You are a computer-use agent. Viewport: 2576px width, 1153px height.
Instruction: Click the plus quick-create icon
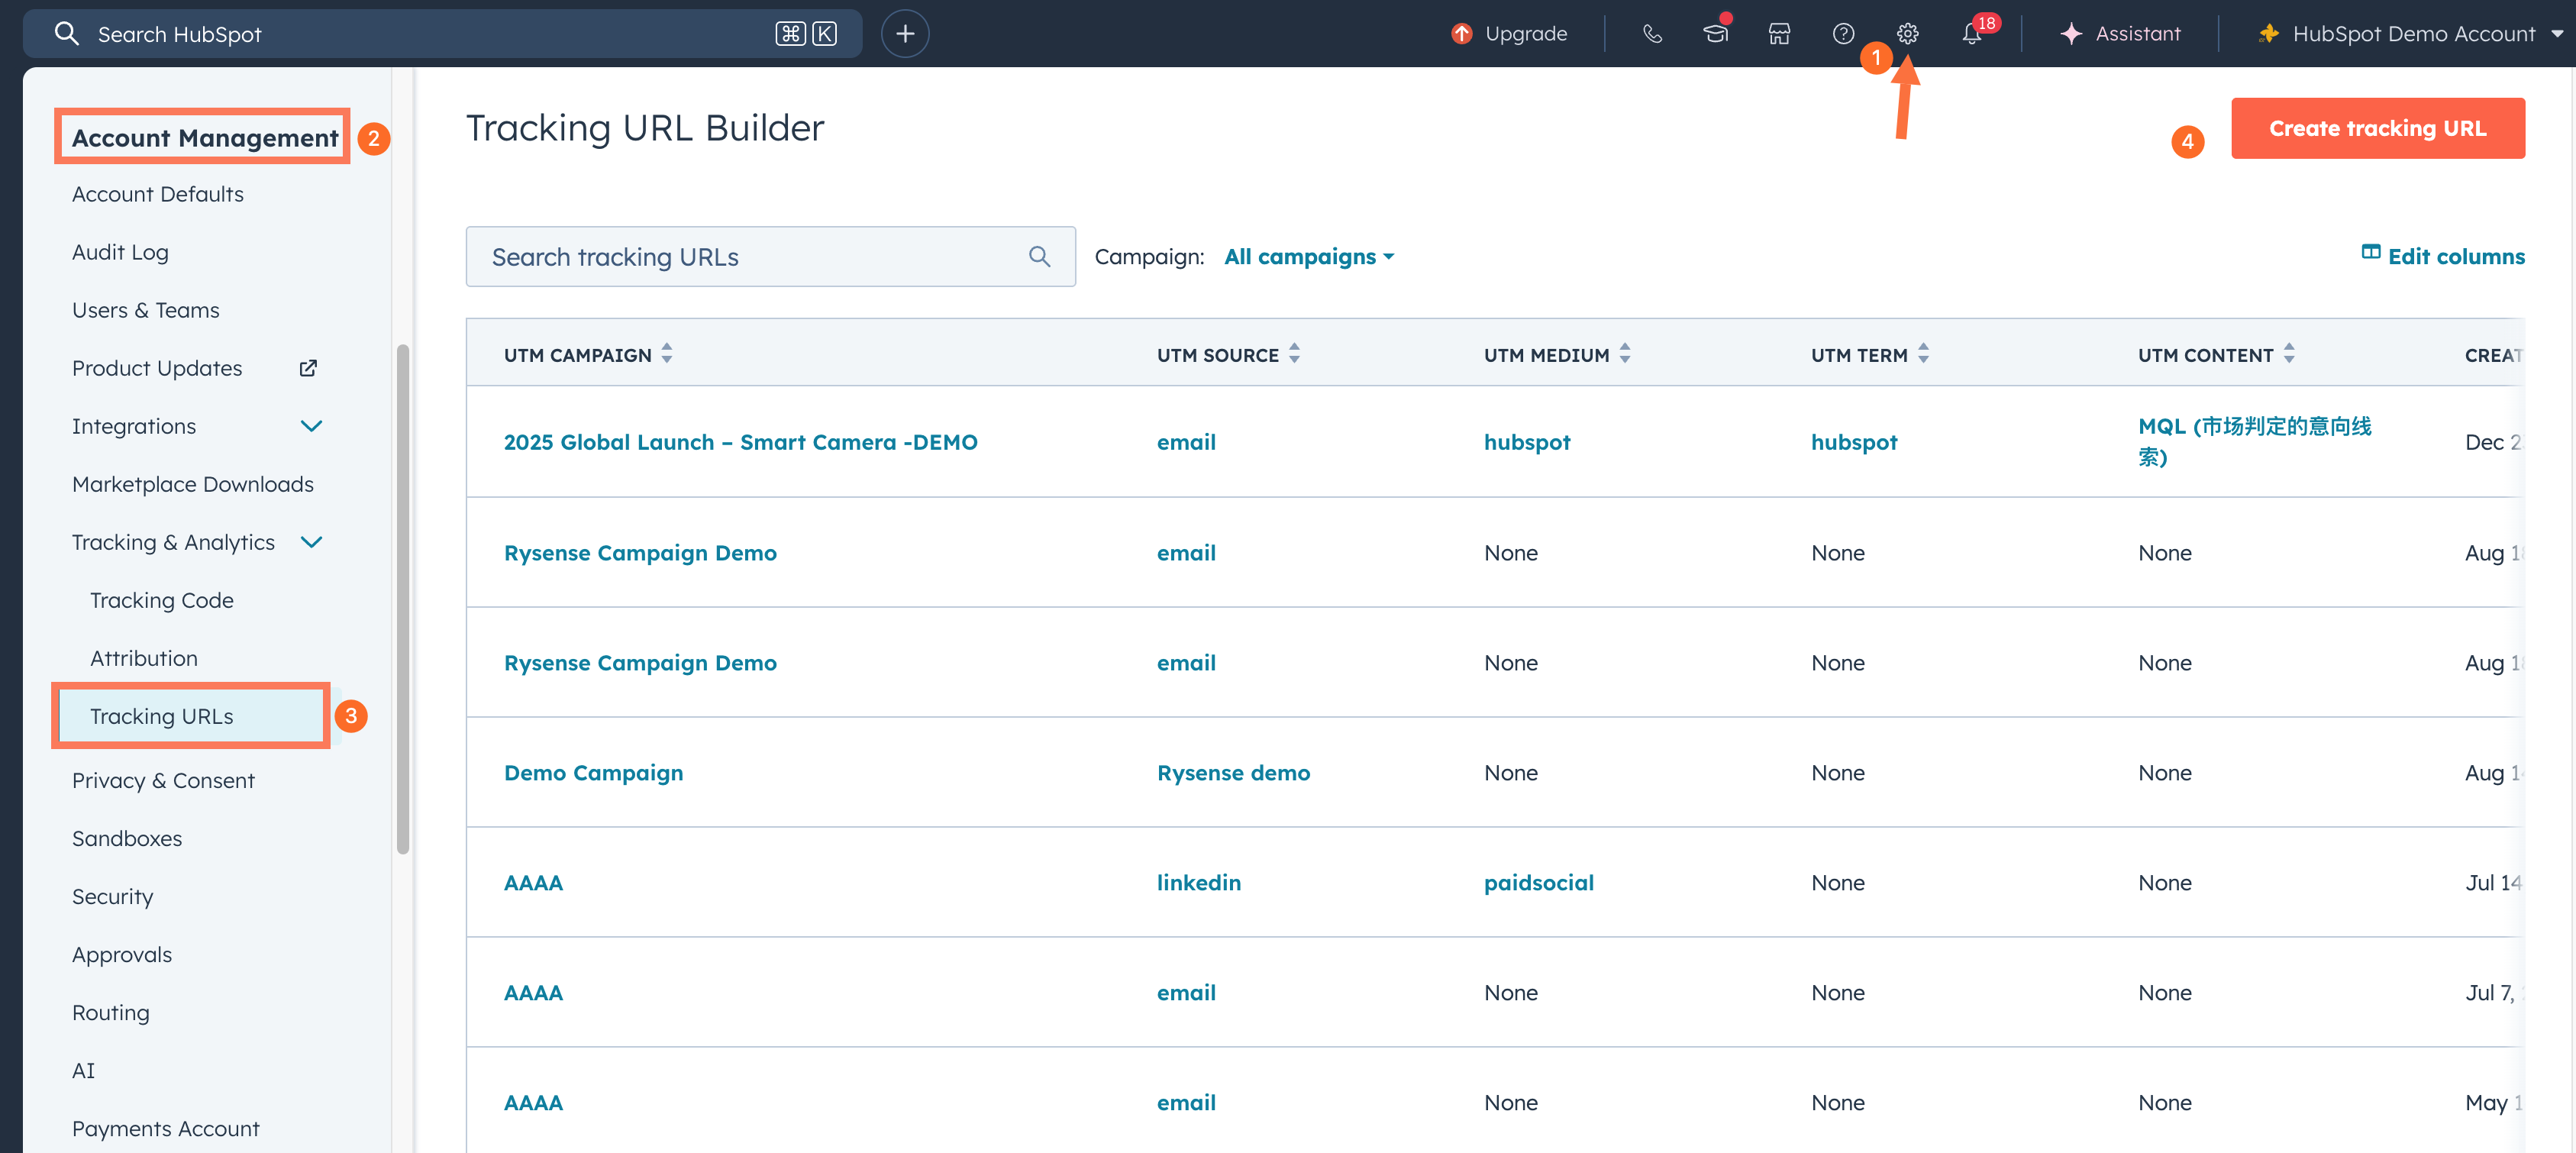904,34
